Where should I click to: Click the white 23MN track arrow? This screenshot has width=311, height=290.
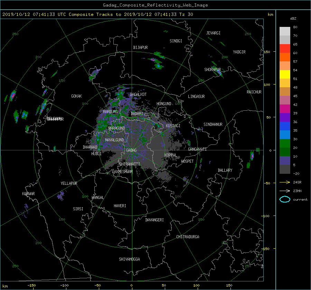click(x=285, y=191)
